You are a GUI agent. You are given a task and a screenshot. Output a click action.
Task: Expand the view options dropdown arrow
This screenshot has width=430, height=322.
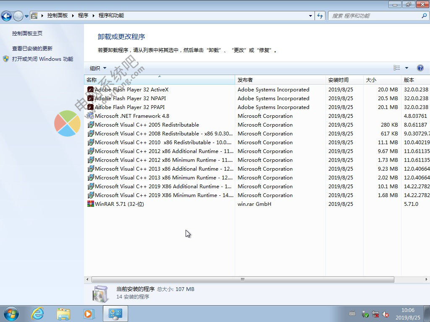coord(406,68)
